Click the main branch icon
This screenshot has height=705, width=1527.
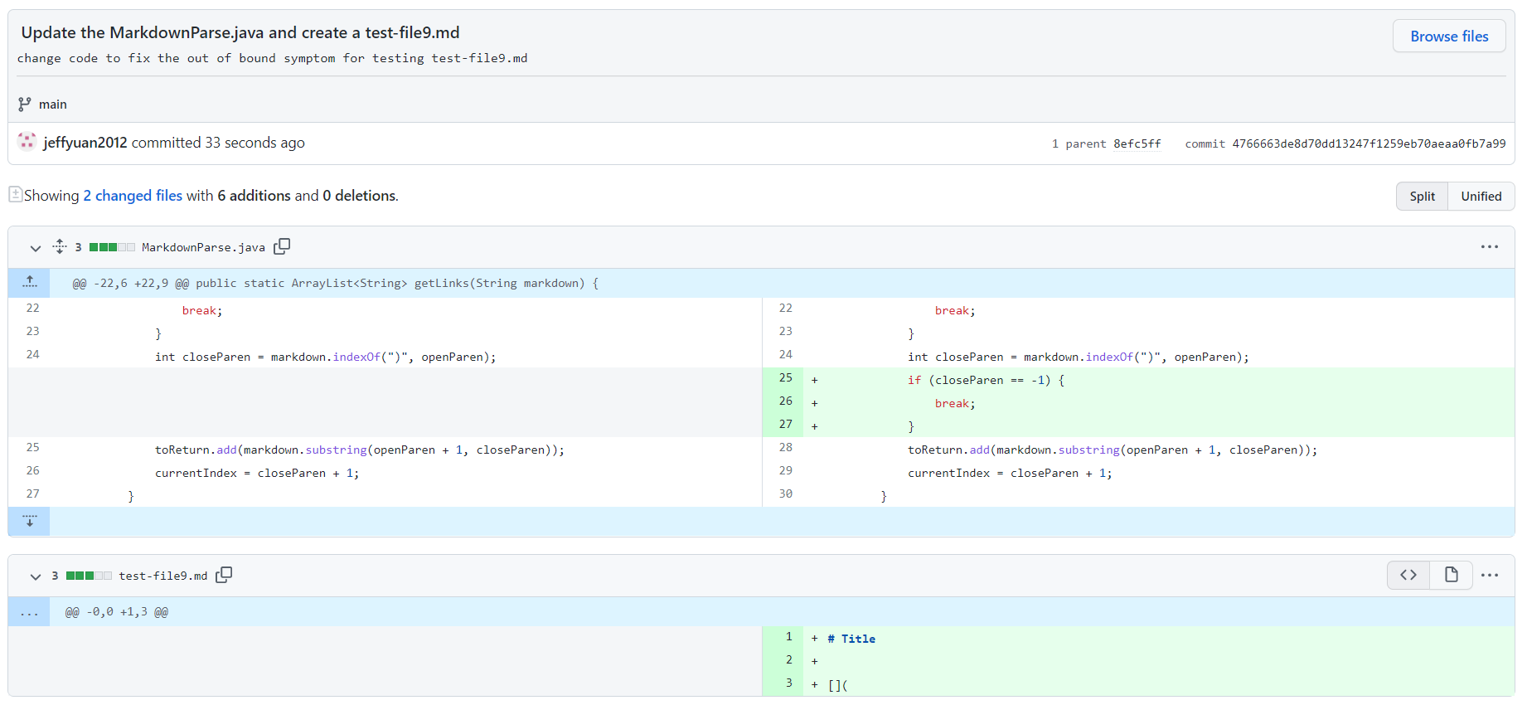[25, 105]
